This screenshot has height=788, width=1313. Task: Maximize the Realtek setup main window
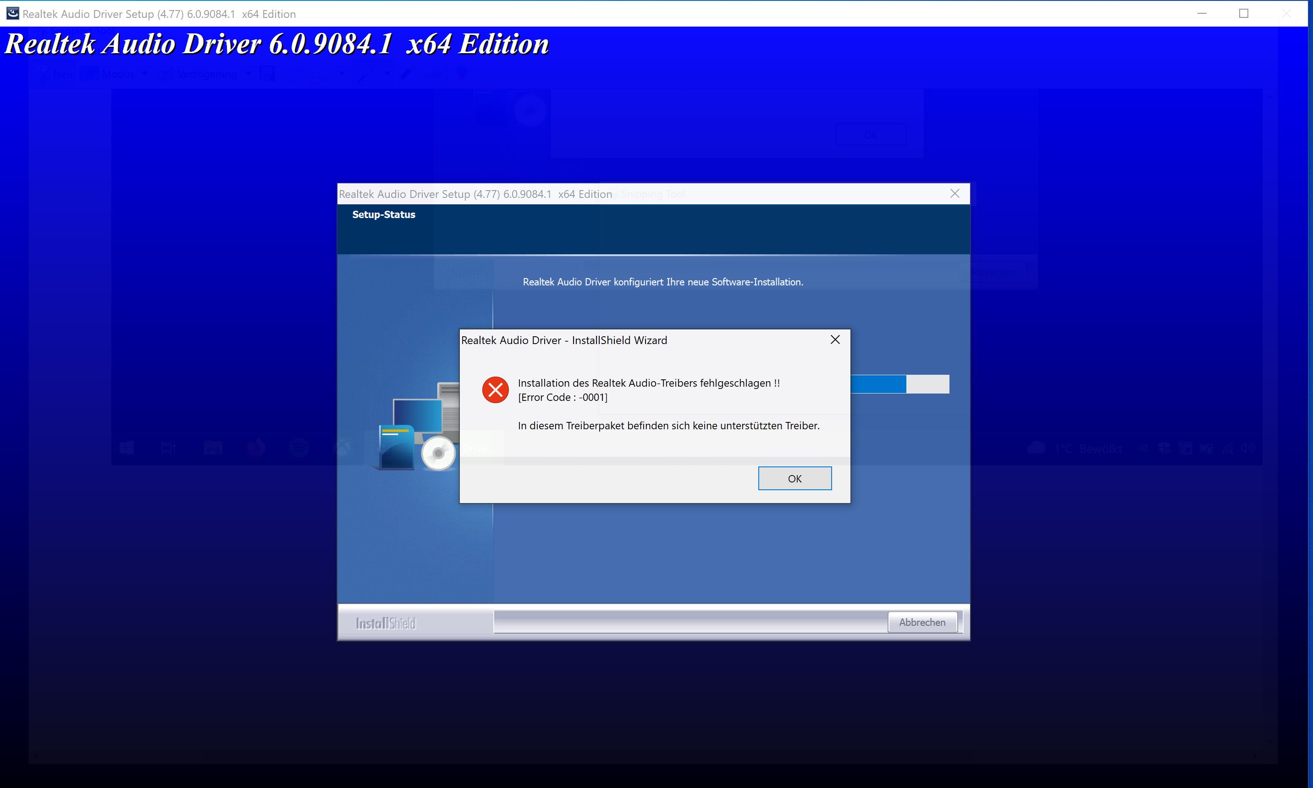tap(1243, 13)
